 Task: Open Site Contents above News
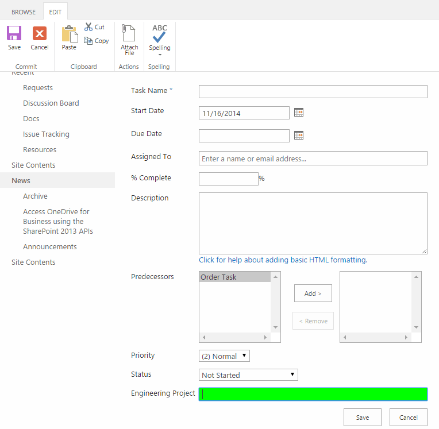pos(33,165)
